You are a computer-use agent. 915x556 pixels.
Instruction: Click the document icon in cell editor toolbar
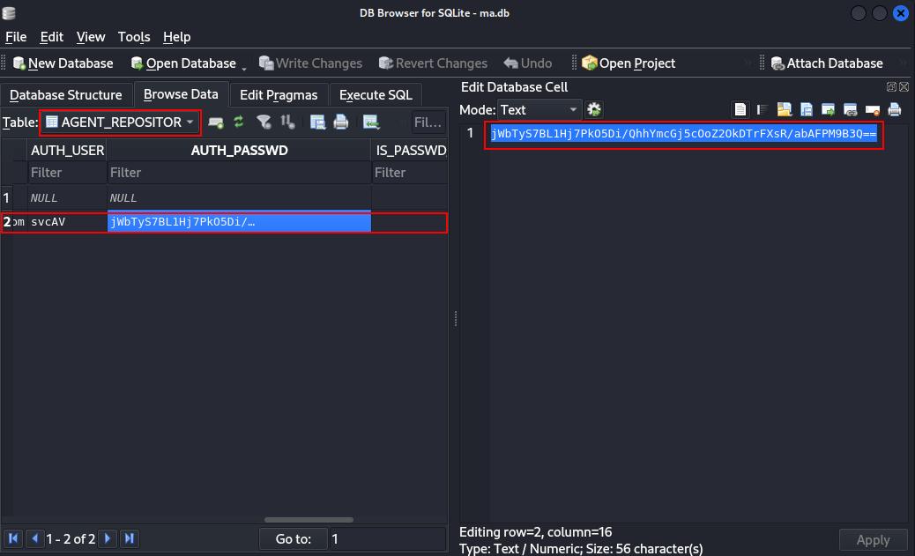tap(740, 109)
